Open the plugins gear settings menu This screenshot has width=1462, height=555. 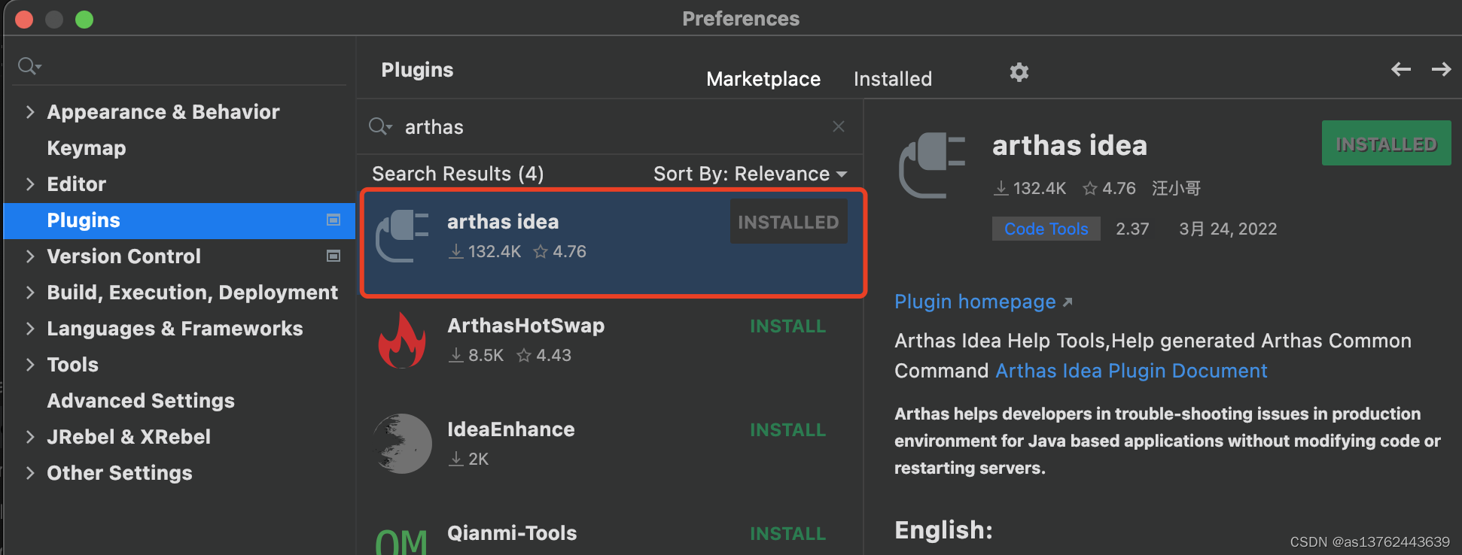pyautogui.click(x=1019, y=72)
